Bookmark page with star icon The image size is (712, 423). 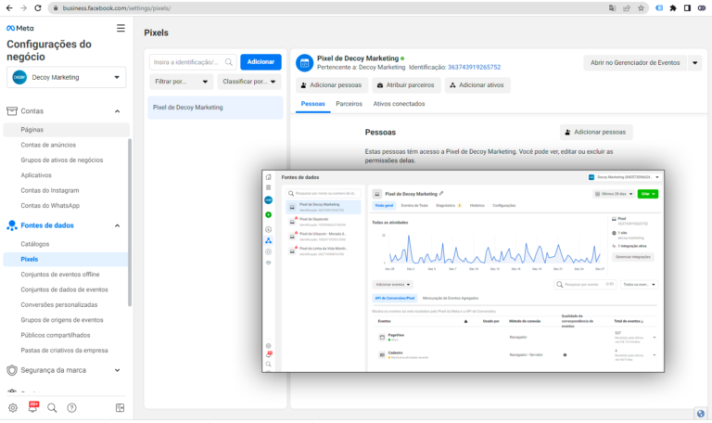[641, 8]
